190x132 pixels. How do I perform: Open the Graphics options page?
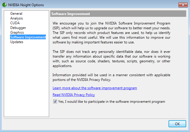pyautogui.click(x=17, y=32)
